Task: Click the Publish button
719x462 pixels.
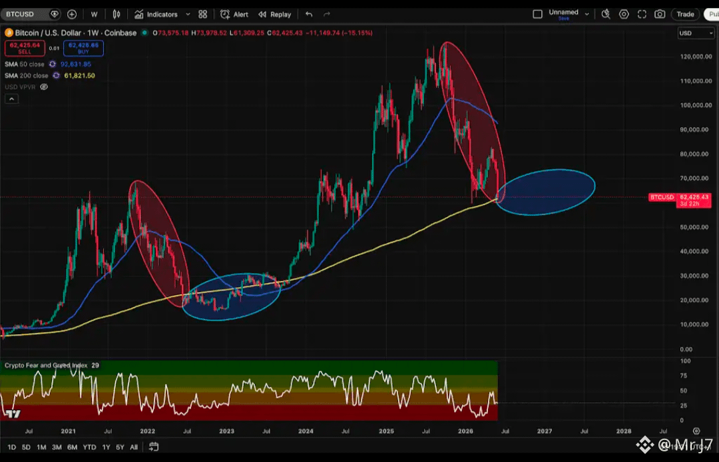Action: click(712, 14)
